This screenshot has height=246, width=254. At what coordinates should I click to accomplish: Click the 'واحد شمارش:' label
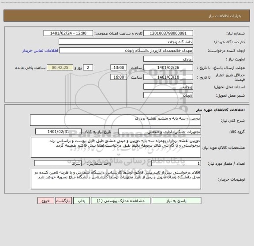click(x=99, y=164)
